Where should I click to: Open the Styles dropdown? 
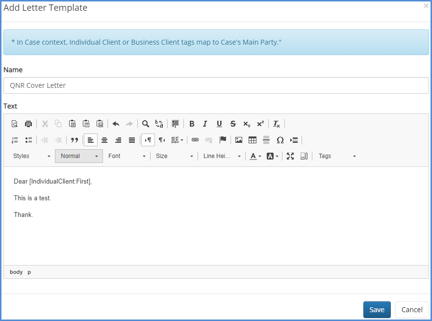pyautogui.click(x=31, y=156)
